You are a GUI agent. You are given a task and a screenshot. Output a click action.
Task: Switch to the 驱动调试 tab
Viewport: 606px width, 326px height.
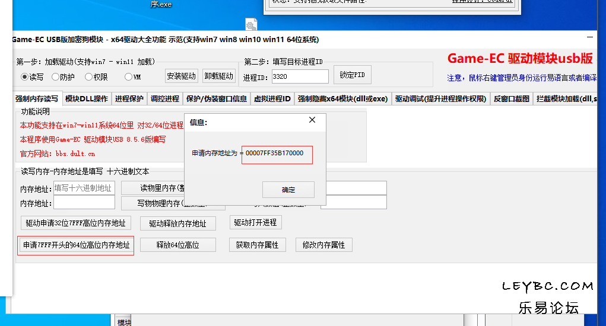[x=440, y=99]
